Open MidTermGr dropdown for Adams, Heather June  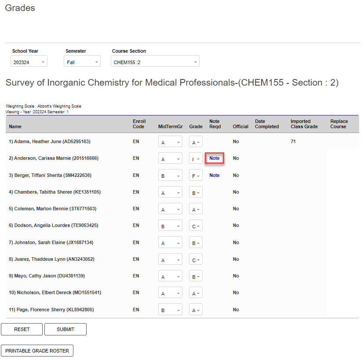click(170, 142)
